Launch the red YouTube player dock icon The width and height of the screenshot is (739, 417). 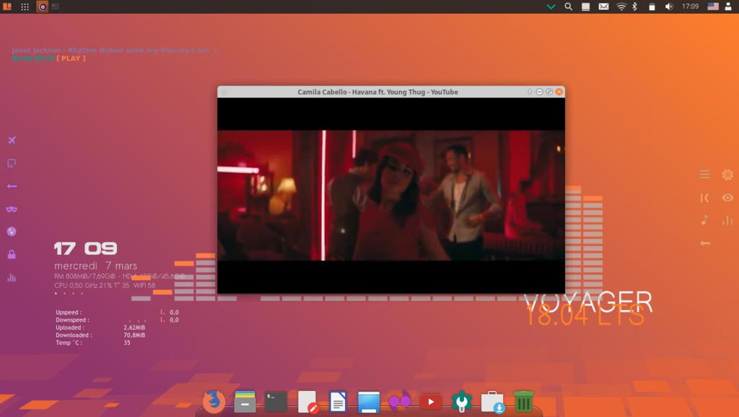pyautogui.click(x=431, y=402)
